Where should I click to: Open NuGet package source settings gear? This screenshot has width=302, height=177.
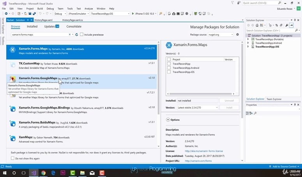tap(237, 34)
